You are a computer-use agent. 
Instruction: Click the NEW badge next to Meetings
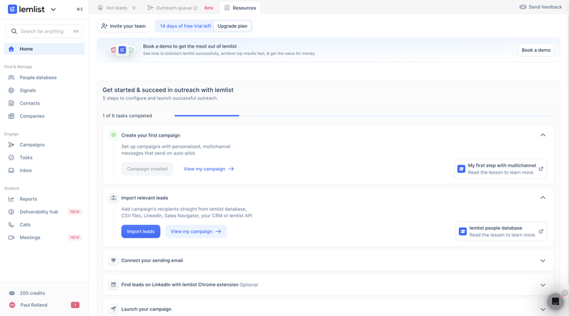coord(75,238)
